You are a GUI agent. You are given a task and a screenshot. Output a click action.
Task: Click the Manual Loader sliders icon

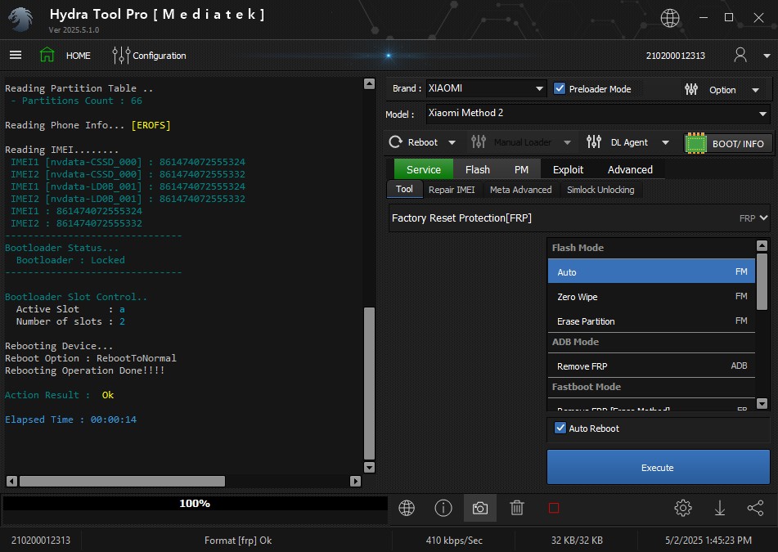pos(479,141)
